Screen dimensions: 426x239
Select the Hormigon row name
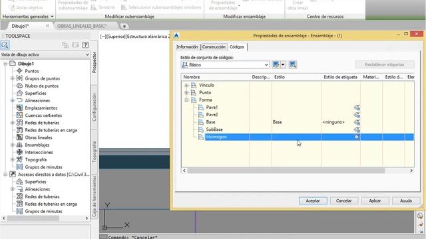216,137
